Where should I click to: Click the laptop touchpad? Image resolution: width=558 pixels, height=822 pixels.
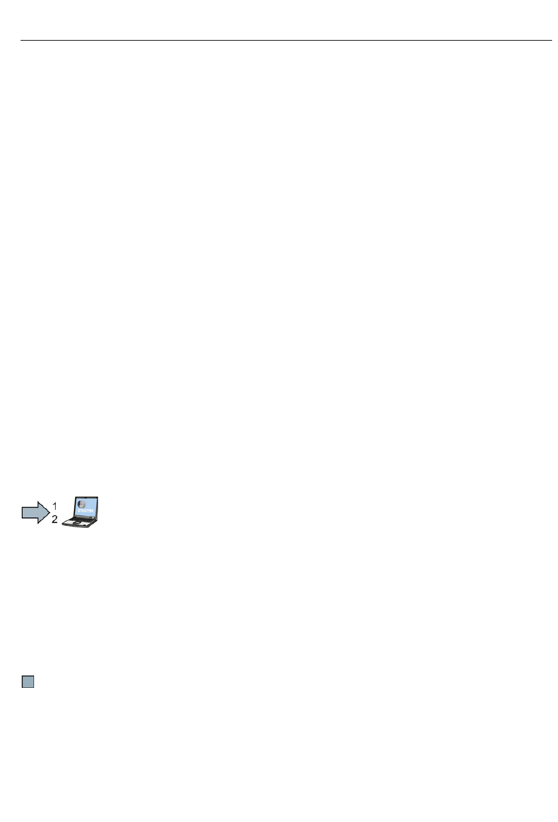click(78, 523)
